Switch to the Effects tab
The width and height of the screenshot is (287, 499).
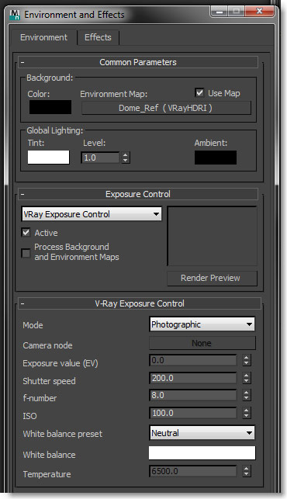(98, 37)
